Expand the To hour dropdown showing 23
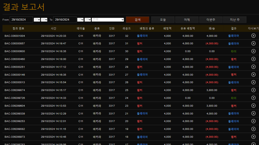Screen dimensions: 259x145 (x=81, y=20)
